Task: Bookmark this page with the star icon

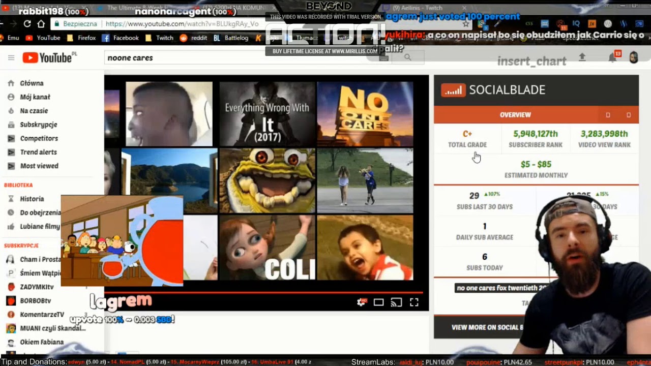Action: [x=466, y=24]
